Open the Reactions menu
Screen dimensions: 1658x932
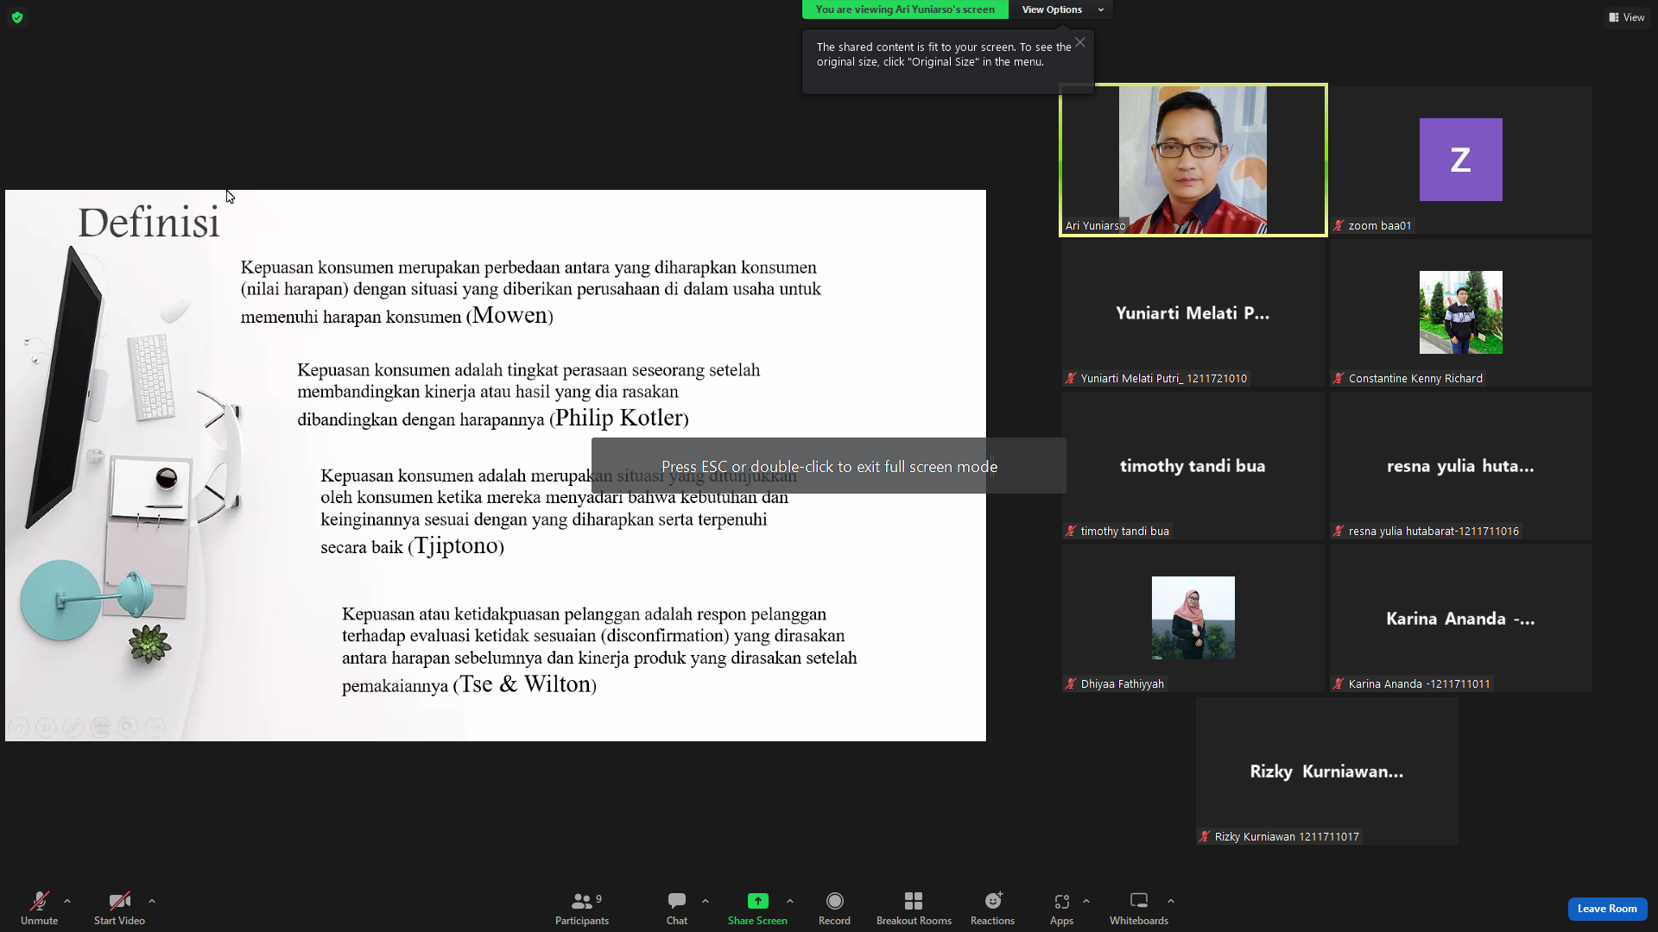tap(992, 908)
